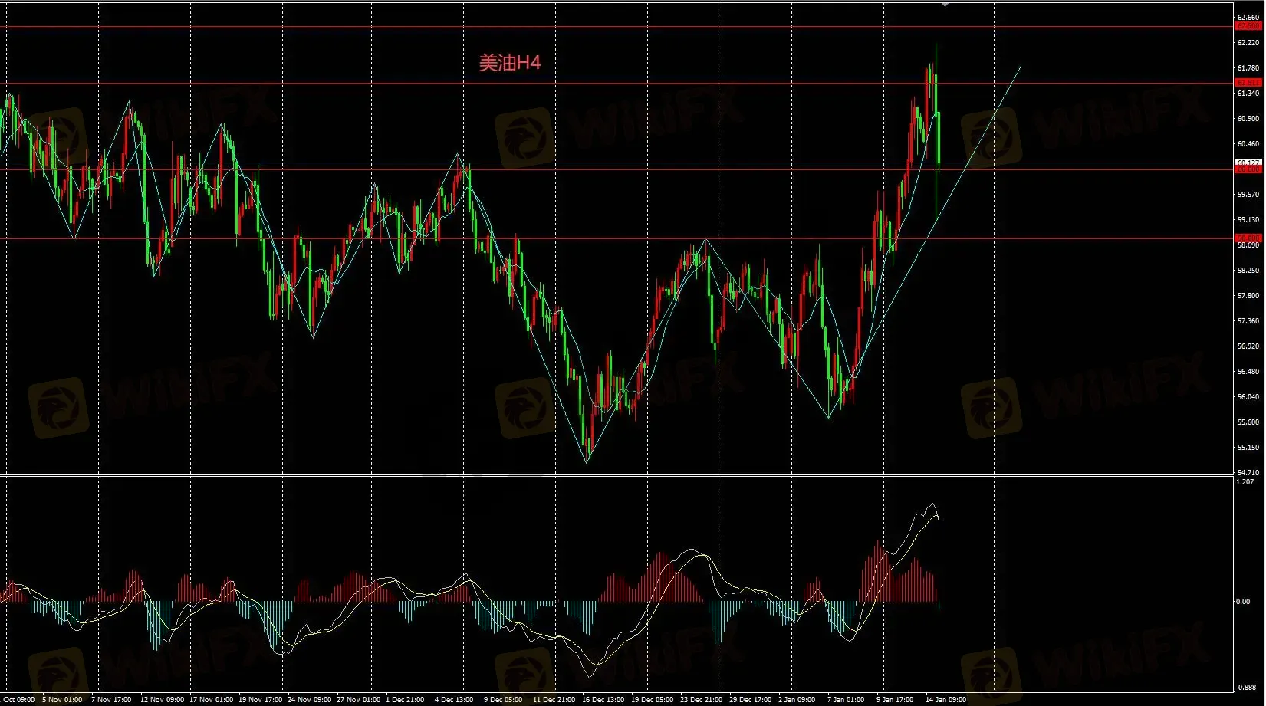Click the 19 Dec 05:00 time label

653,700
